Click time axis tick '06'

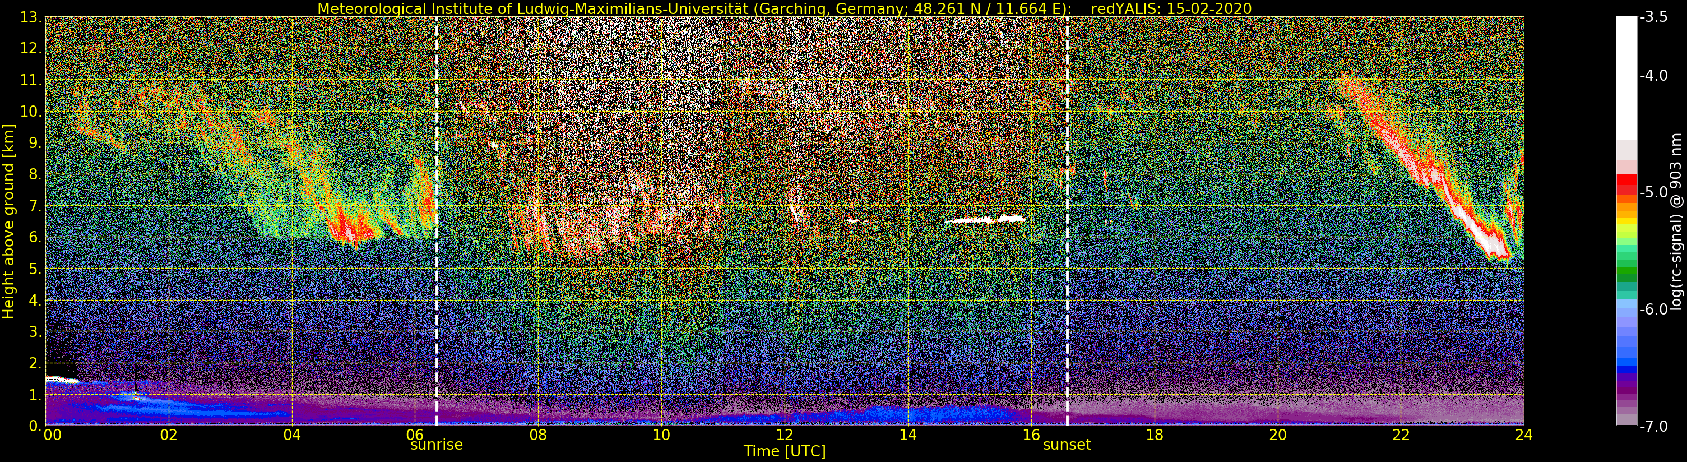(x=415, y=435)
